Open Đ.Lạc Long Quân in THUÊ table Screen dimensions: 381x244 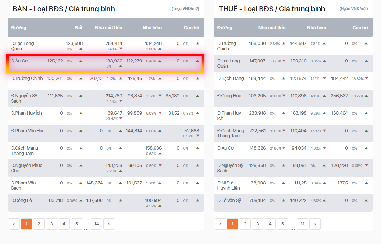pyautogui.click(x=228, y=64)
